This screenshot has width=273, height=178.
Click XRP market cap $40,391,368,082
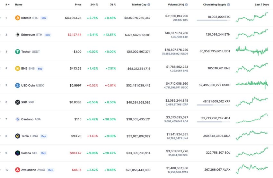[138, 102]
